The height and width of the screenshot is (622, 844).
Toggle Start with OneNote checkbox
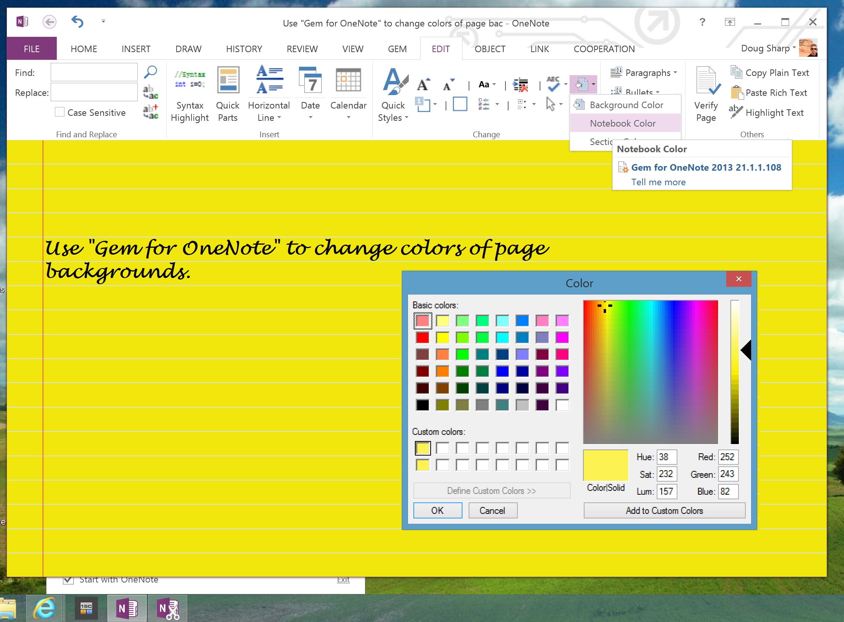(68, 579)
